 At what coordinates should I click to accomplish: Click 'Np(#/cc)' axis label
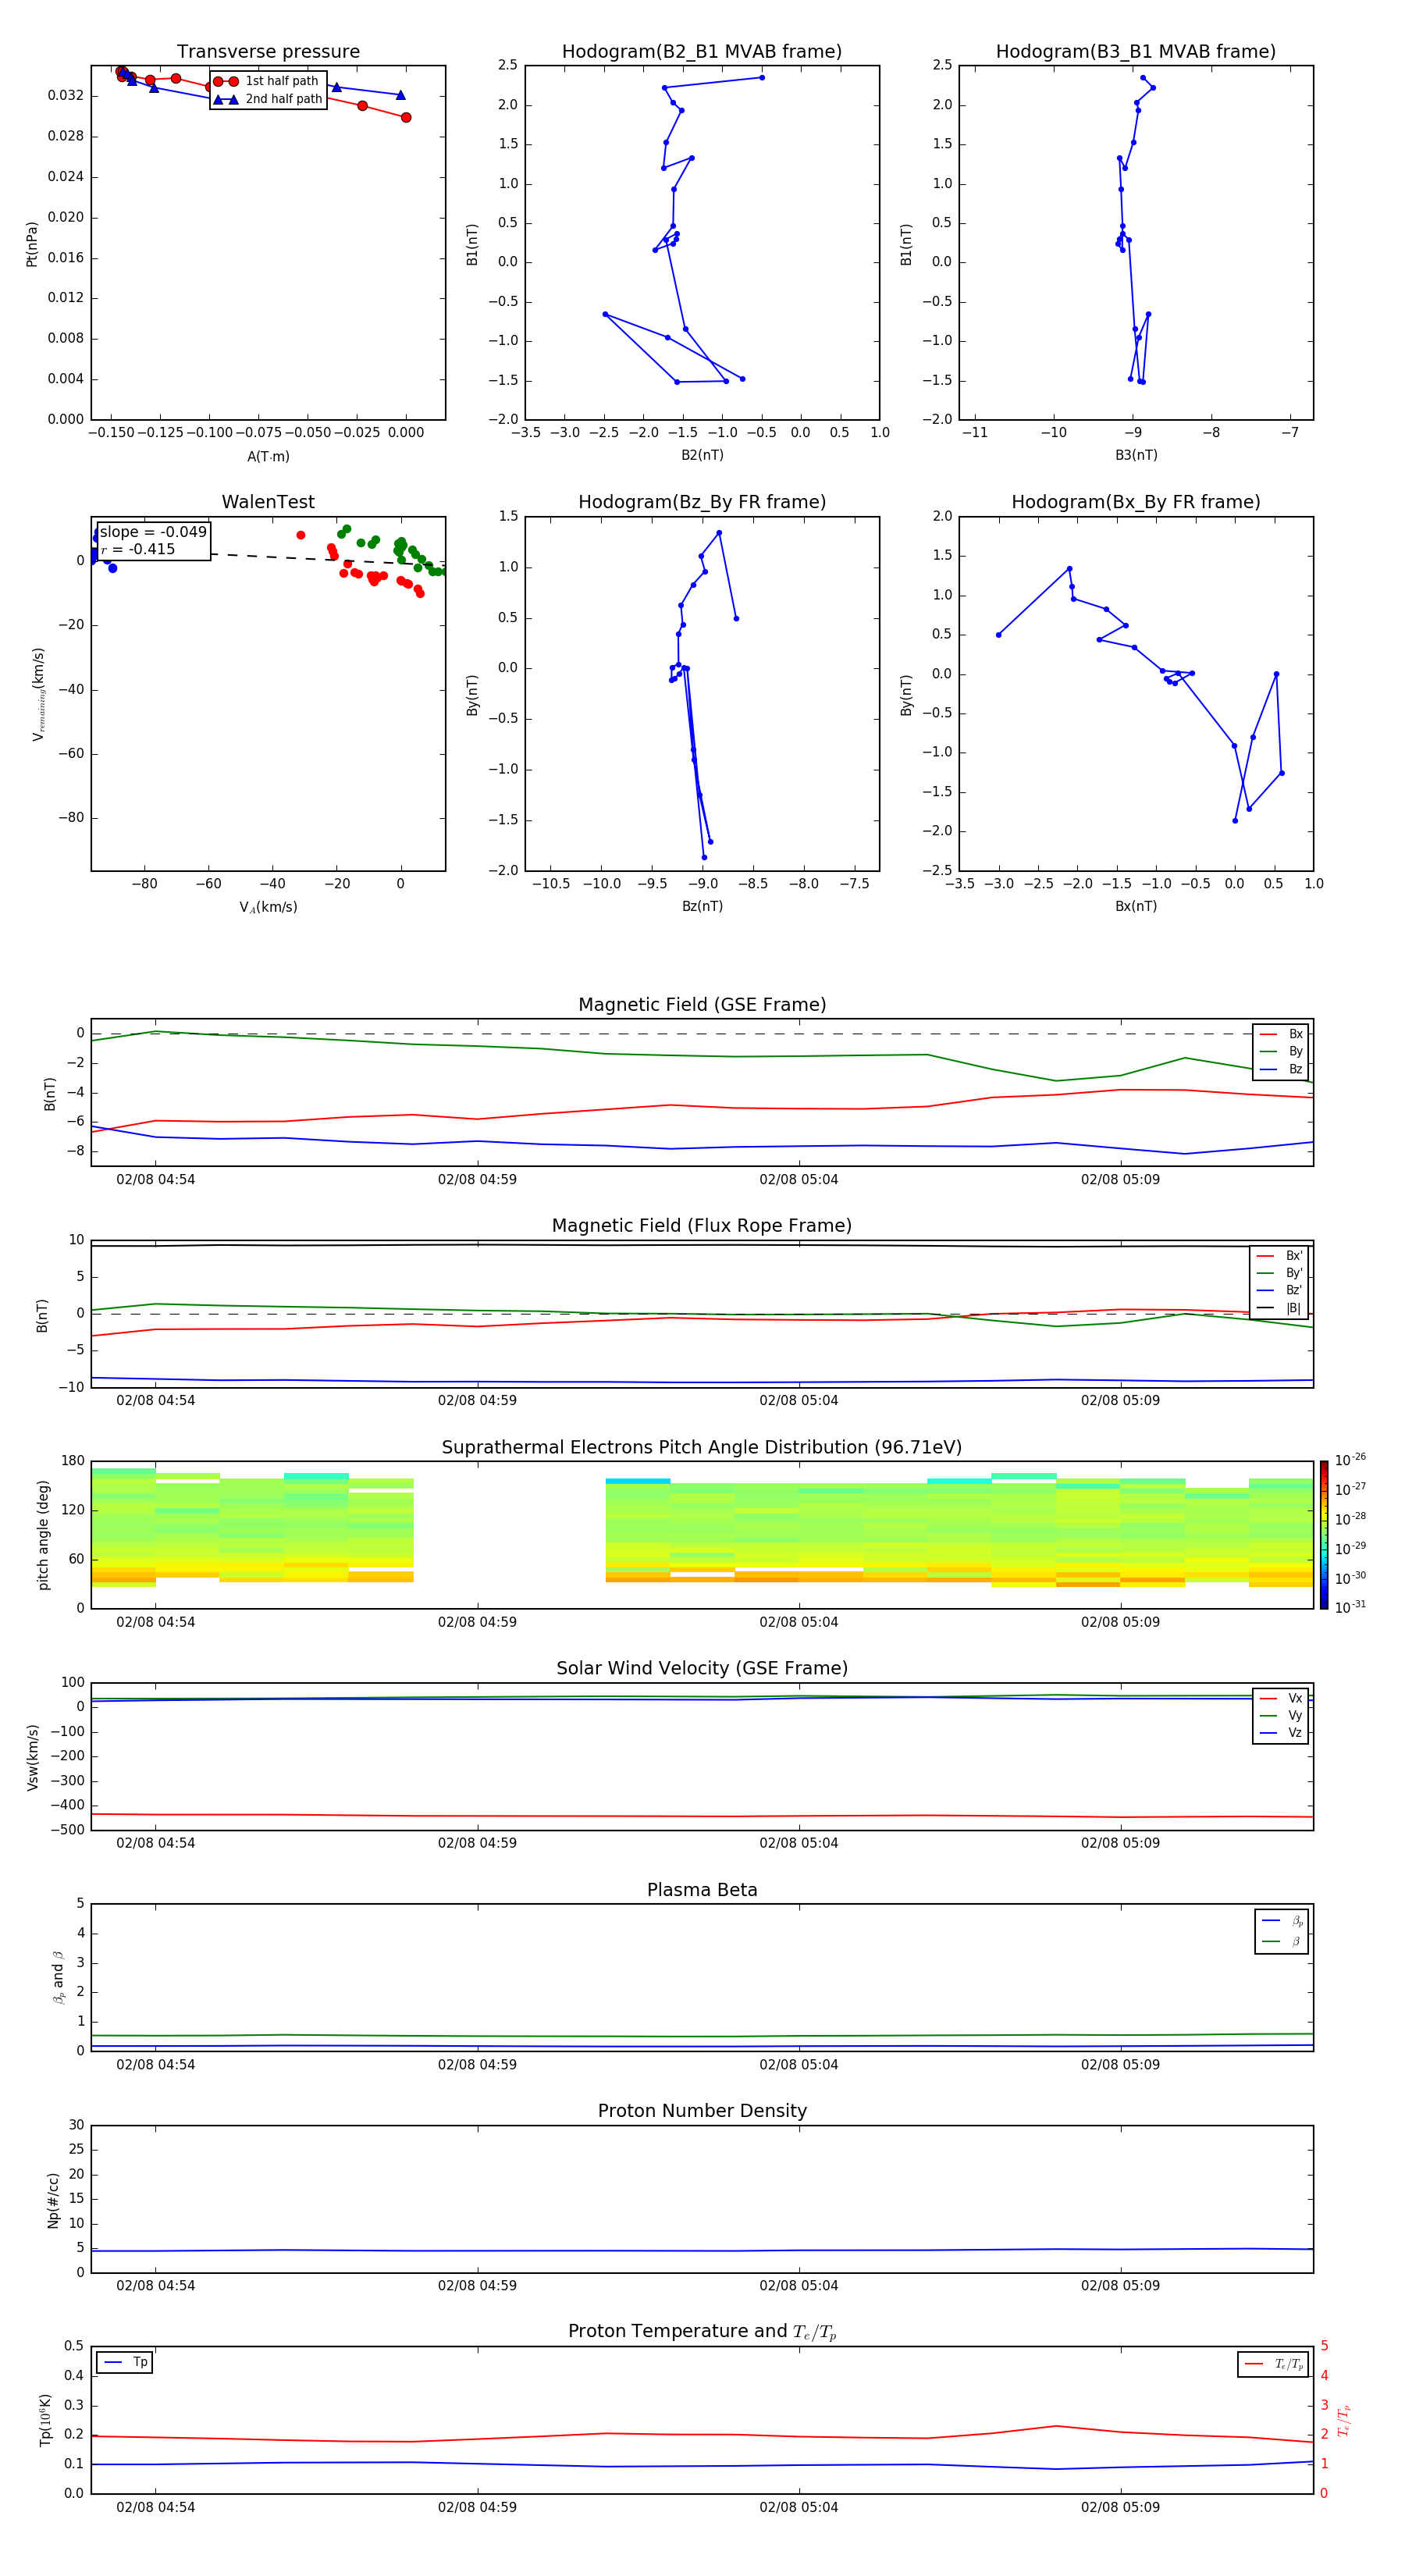[53, 2200]
